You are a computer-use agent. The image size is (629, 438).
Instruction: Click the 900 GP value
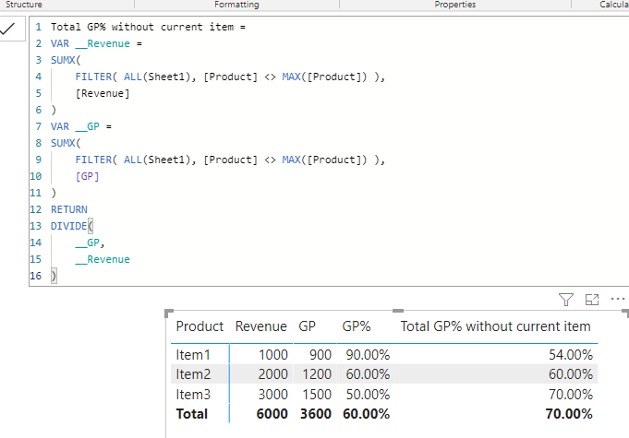tap(321, 355)
